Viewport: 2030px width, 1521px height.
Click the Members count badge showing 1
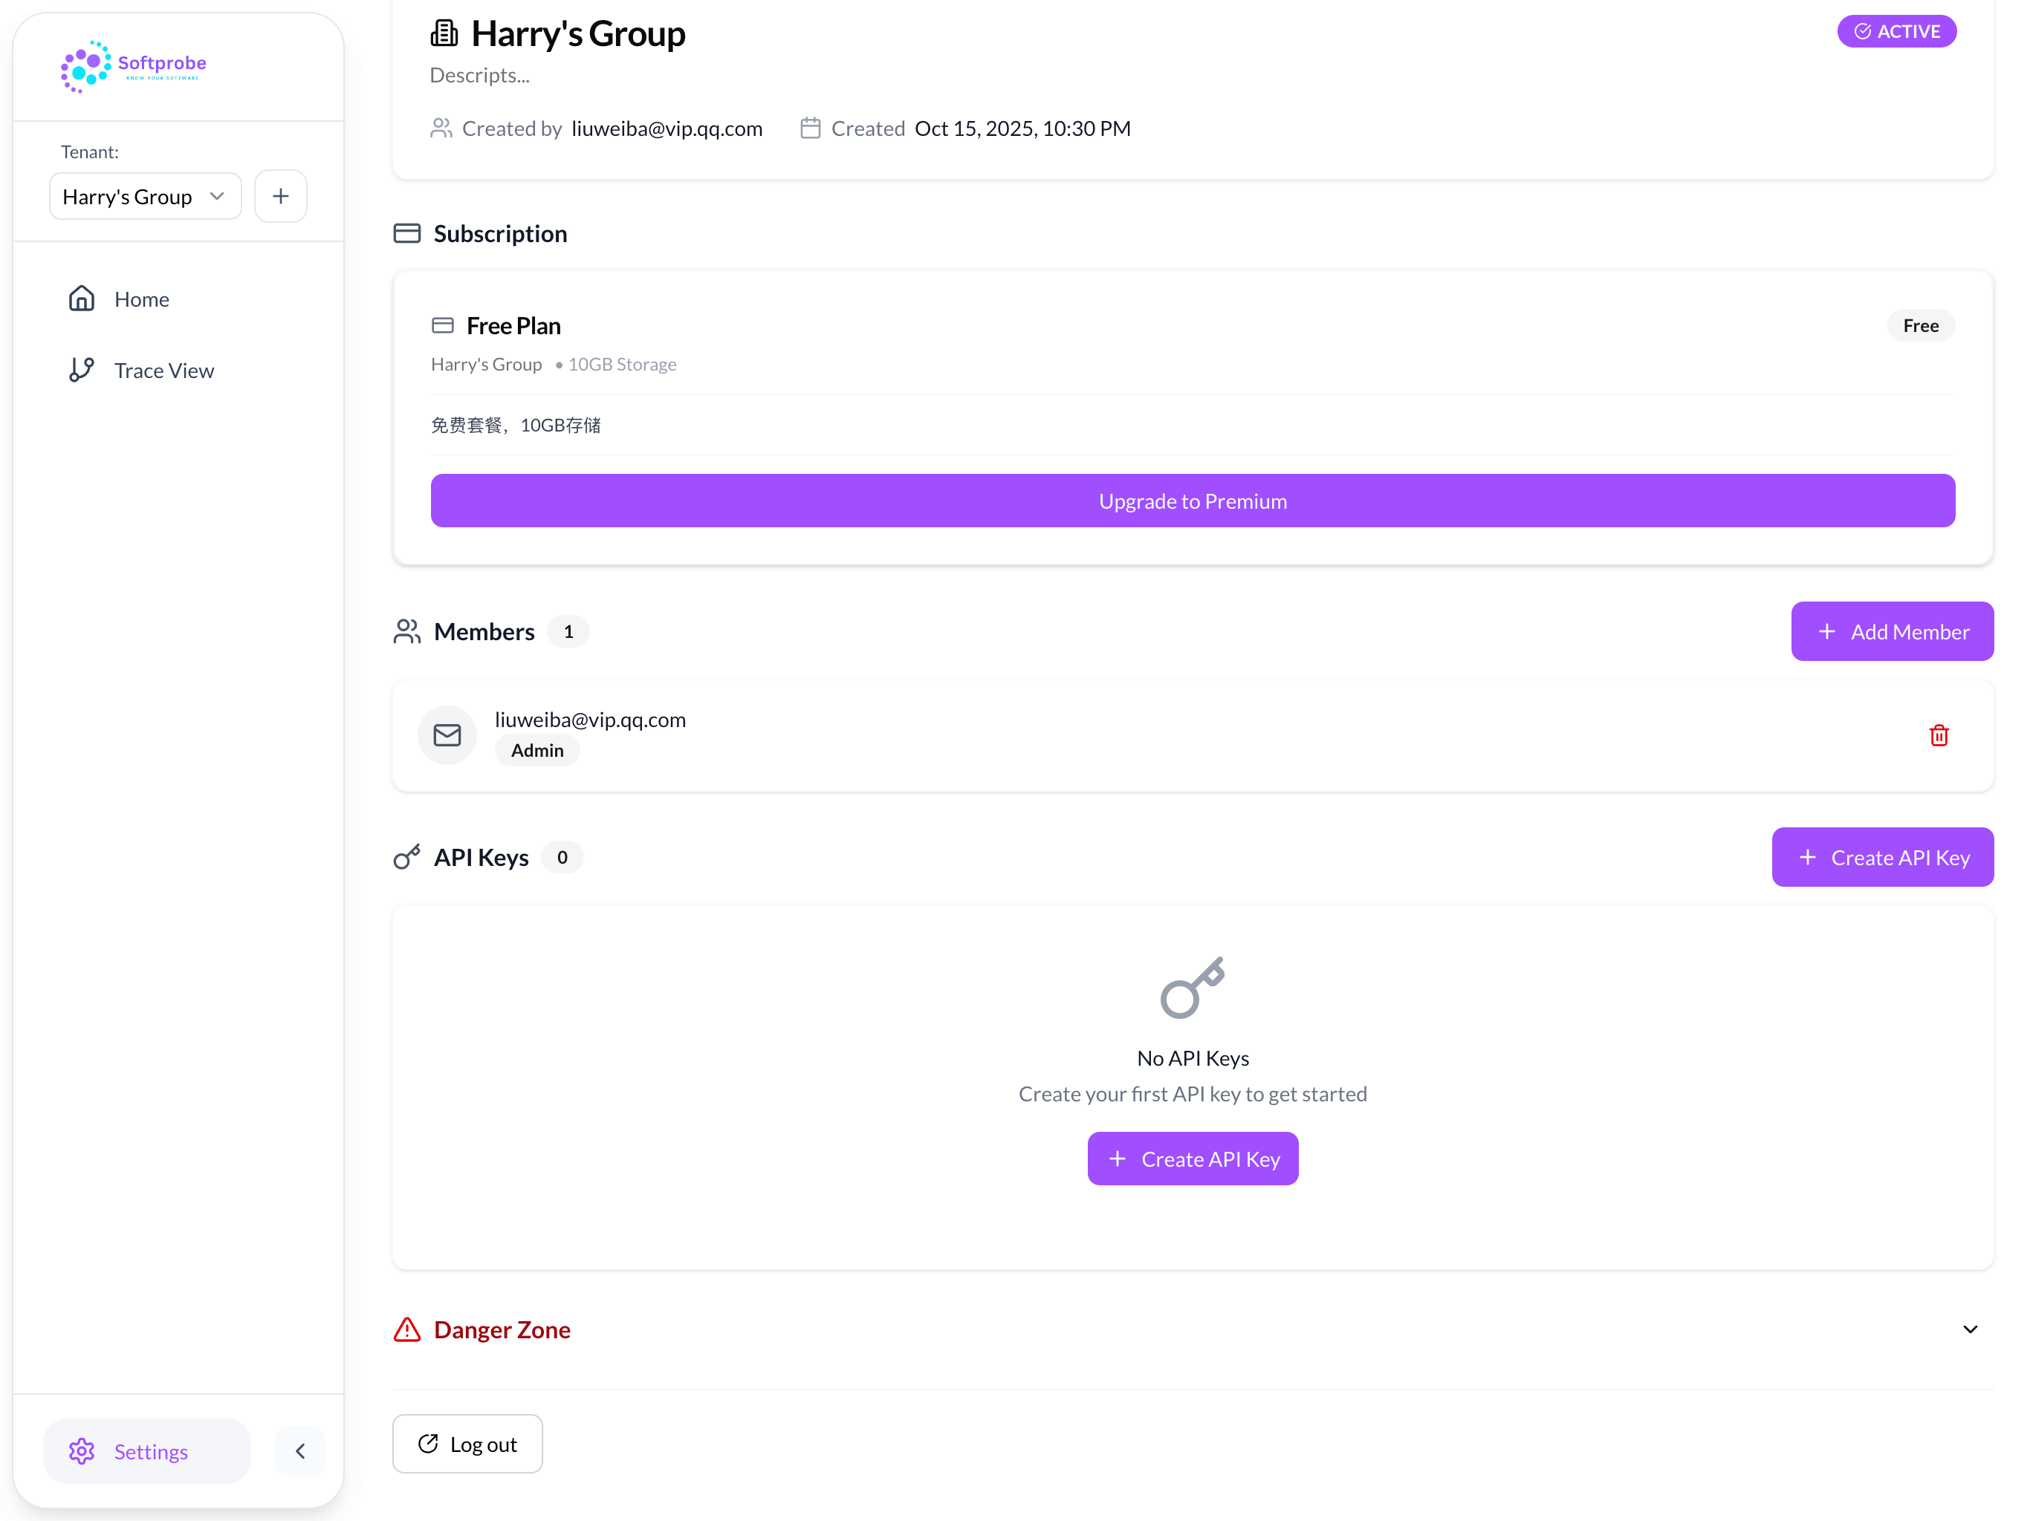click(568, 631)
